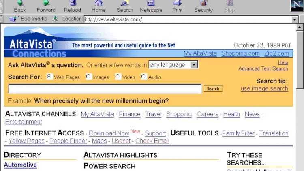Open the Translation tool
Viewport: 304px width, 171px height.
coord(274,133)
